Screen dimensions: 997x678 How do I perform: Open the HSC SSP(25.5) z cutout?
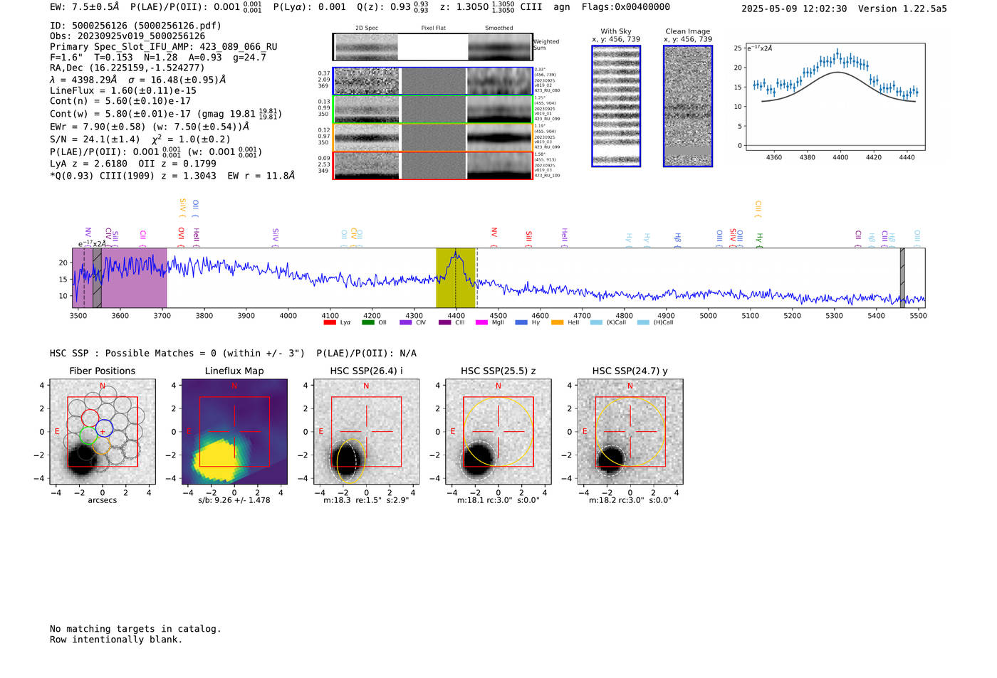[x=498, y=432]
